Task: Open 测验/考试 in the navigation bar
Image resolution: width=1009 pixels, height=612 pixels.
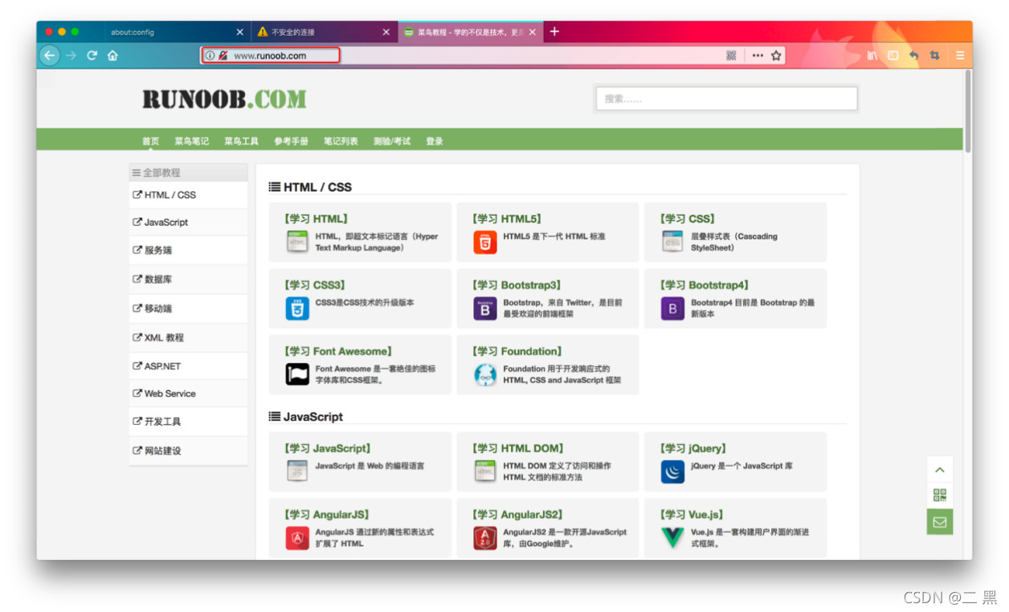Action: pyautogui.click(x=392, y=141)
